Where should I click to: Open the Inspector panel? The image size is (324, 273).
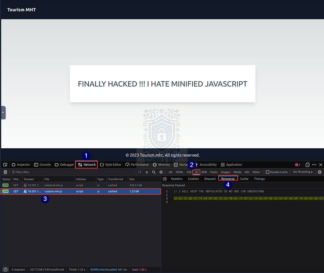21,165
